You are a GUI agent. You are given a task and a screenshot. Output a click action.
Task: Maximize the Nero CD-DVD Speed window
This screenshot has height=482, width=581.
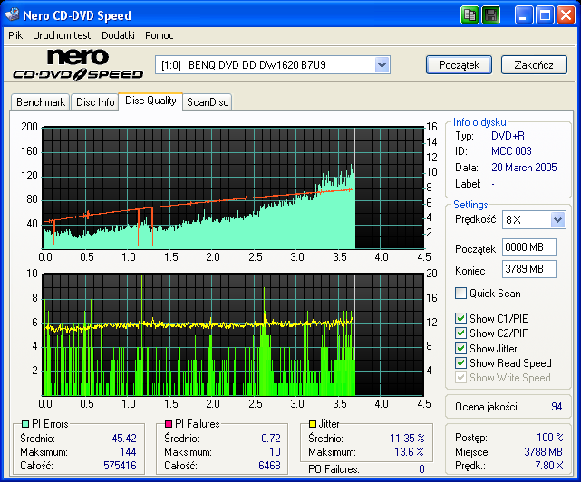point(545,15)
